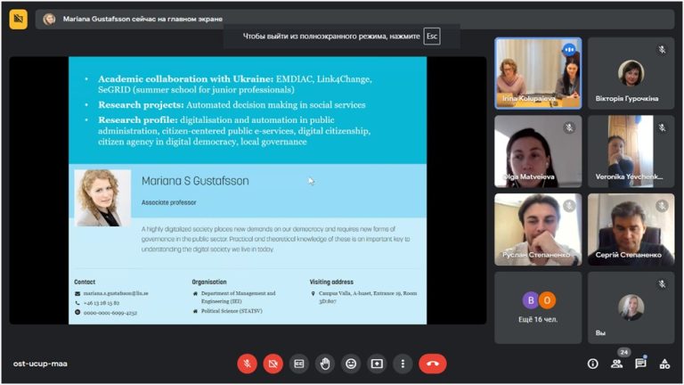
Task: Raise your hand in the meeting
Action: pos(325,364)
